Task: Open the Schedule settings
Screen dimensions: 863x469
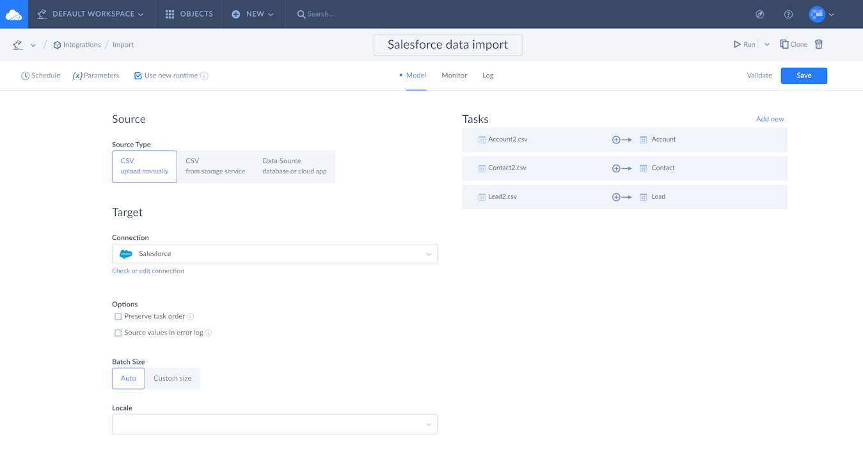Action: [40, 76]
